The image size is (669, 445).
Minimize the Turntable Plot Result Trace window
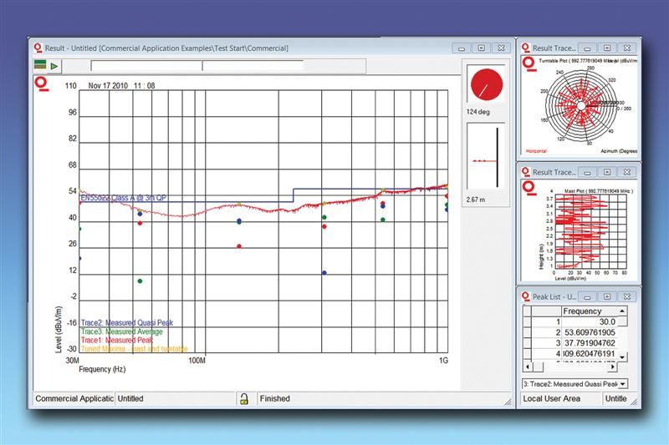tap(588, 48)
